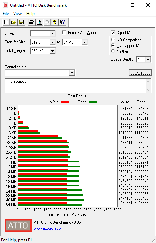Open a file with the folder icon
This screenshot has height=243, width=156.
14,22
